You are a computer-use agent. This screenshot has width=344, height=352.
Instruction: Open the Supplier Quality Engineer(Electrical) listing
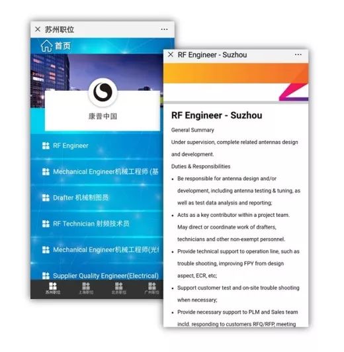pos(97,276)
